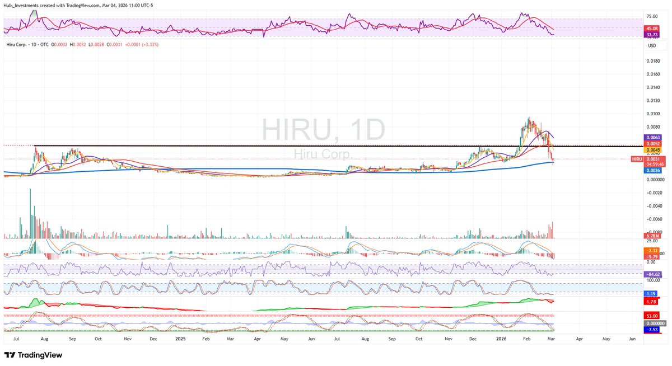This screenshot has width=672, height=366.
Task: Open the USD currency selector on price scale
Action: coord(651,45)
